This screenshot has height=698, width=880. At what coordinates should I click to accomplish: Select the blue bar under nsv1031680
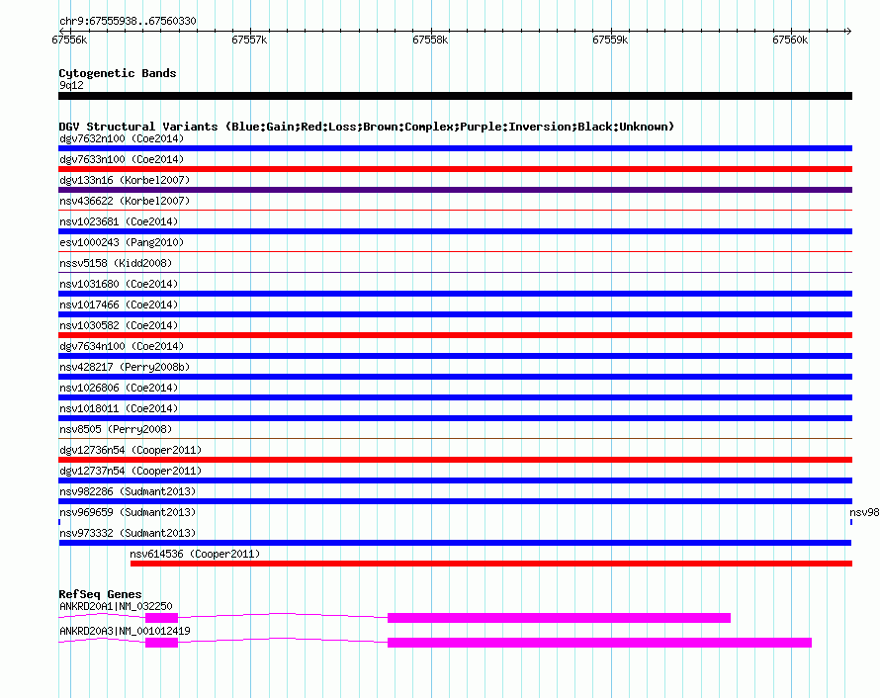point(455,294)
